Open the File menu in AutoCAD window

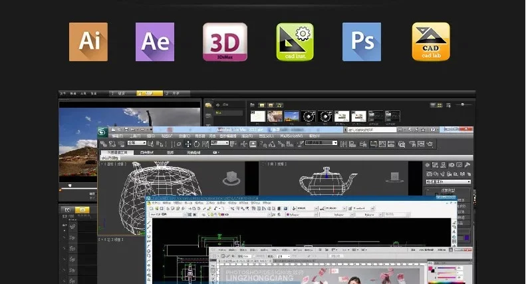[156, 203]
